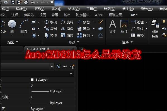Open the object type selection combo box

click(x=27, y=66)
